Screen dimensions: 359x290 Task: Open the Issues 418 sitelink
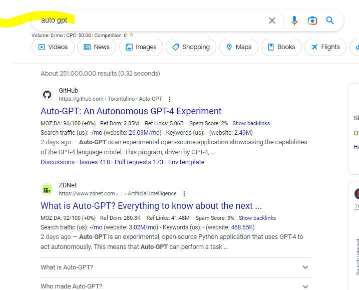95,162
